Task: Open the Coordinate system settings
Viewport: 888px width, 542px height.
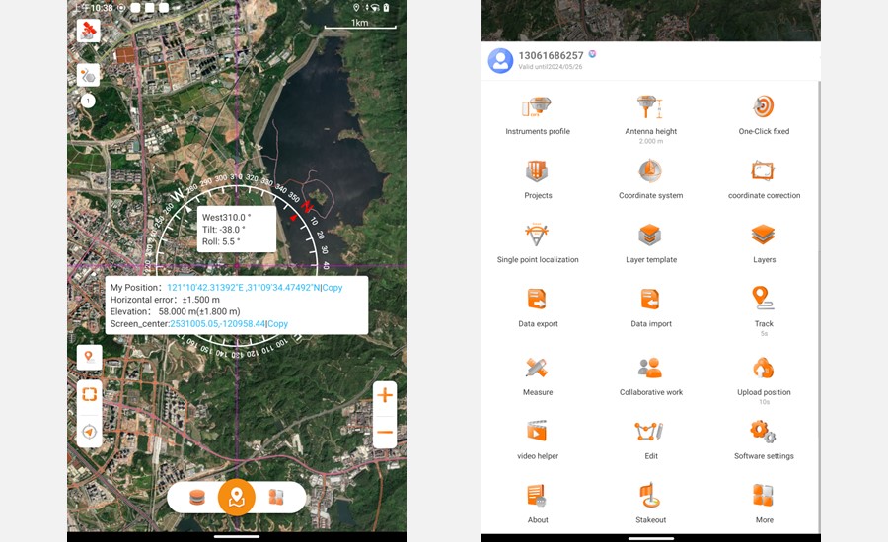Action: click(650, 177)
